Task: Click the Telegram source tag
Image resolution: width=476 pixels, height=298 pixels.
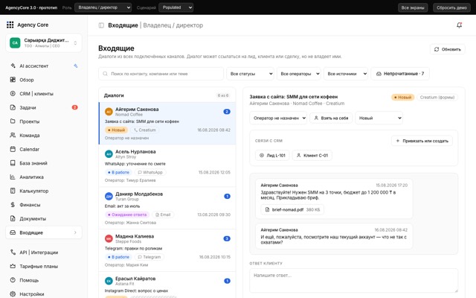Action: [149, 257]
